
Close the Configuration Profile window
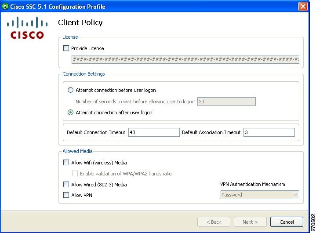(x=303, y=7)
